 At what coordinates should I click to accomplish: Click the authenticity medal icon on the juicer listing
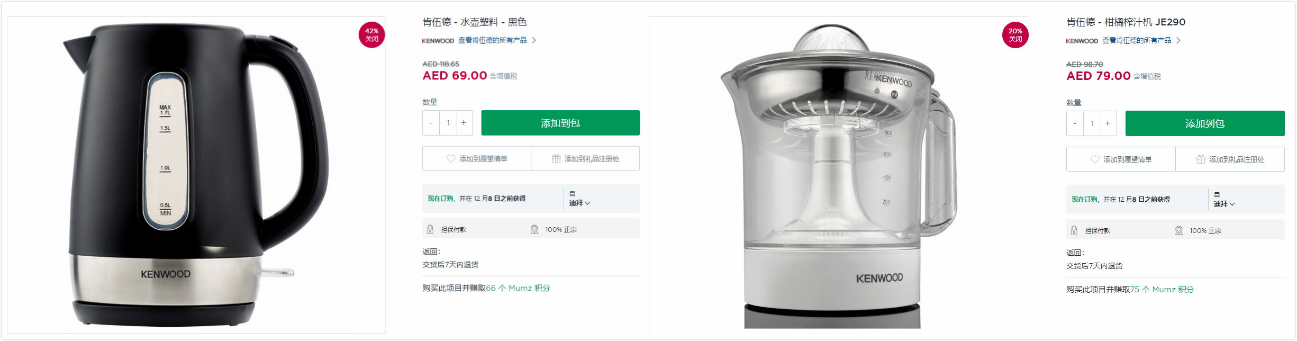(1178, 230)
